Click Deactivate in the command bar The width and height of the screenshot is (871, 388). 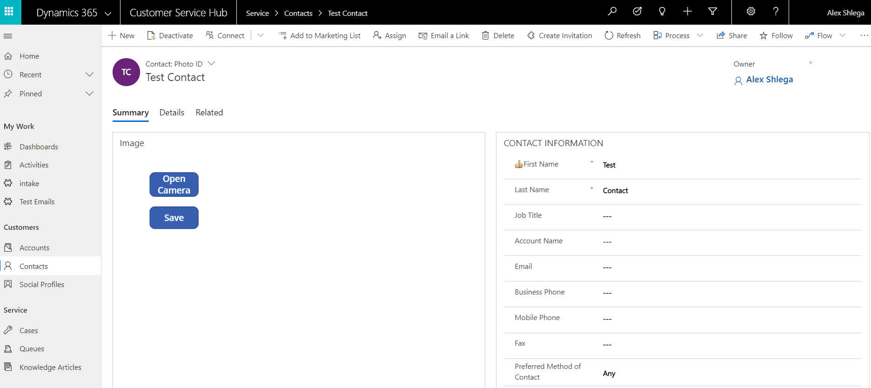(x=170, y=35)
